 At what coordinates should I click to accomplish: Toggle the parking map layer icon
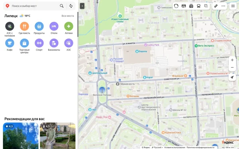pos(184,6)
